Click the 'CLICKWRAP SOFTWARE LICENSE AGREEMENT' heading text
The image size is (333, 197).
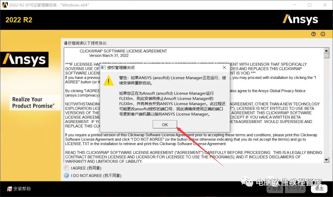point(123,51)
